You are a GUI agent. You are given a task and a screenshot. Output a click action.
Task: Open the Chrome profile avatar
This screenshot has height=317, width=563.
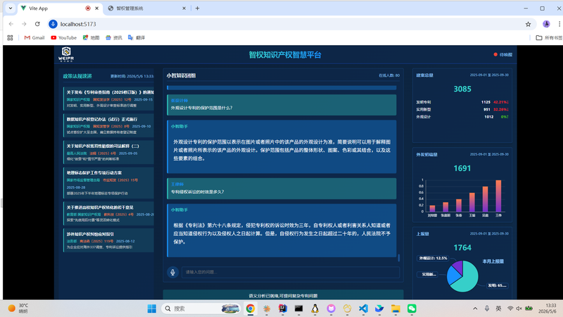pyautogui.click(x=546, y=24)
